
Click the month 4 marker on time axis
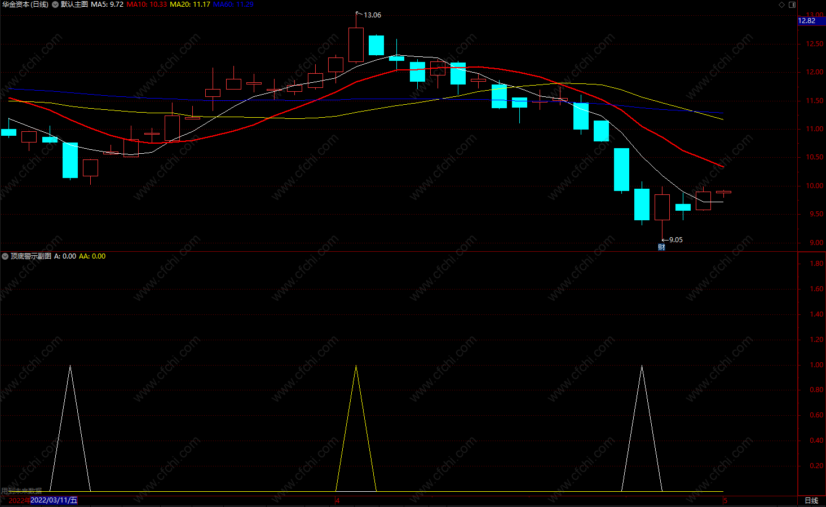coord(337,500)
